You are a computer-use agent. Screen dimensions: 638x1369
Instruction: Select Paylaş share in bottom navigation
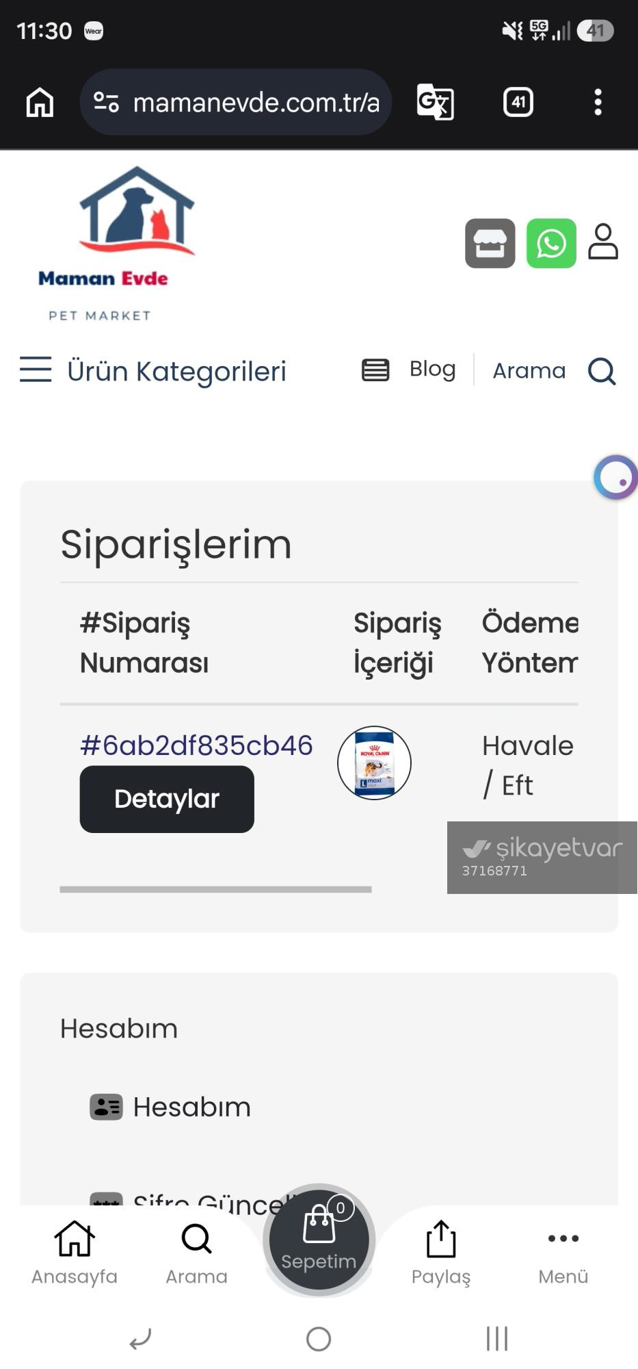coord(441,1253)
